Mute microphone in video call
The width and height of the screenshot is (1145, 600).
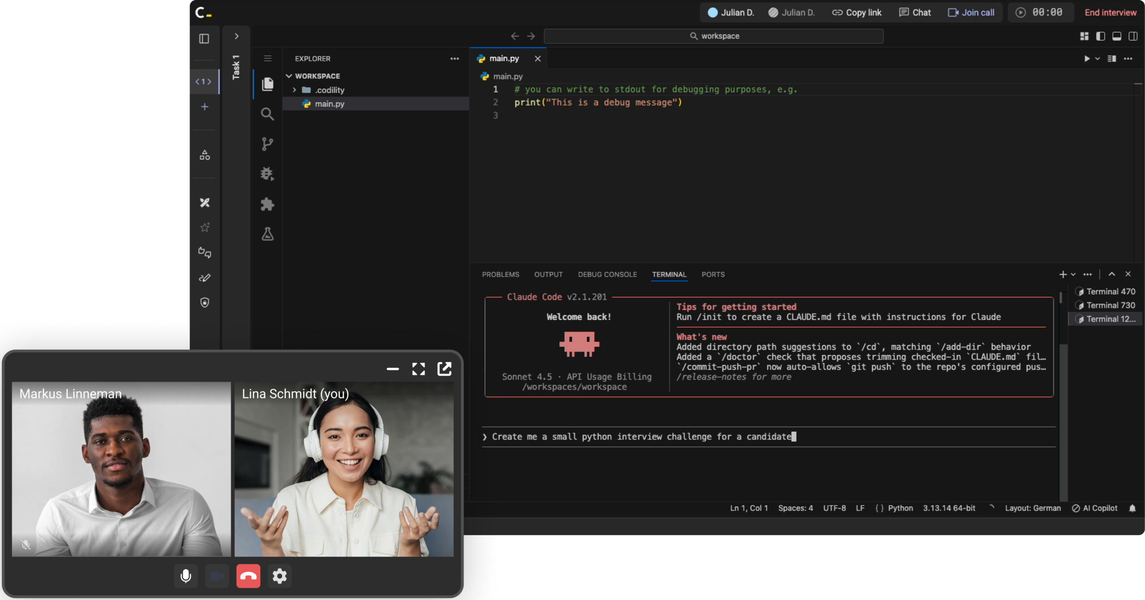tap(186, 576)
